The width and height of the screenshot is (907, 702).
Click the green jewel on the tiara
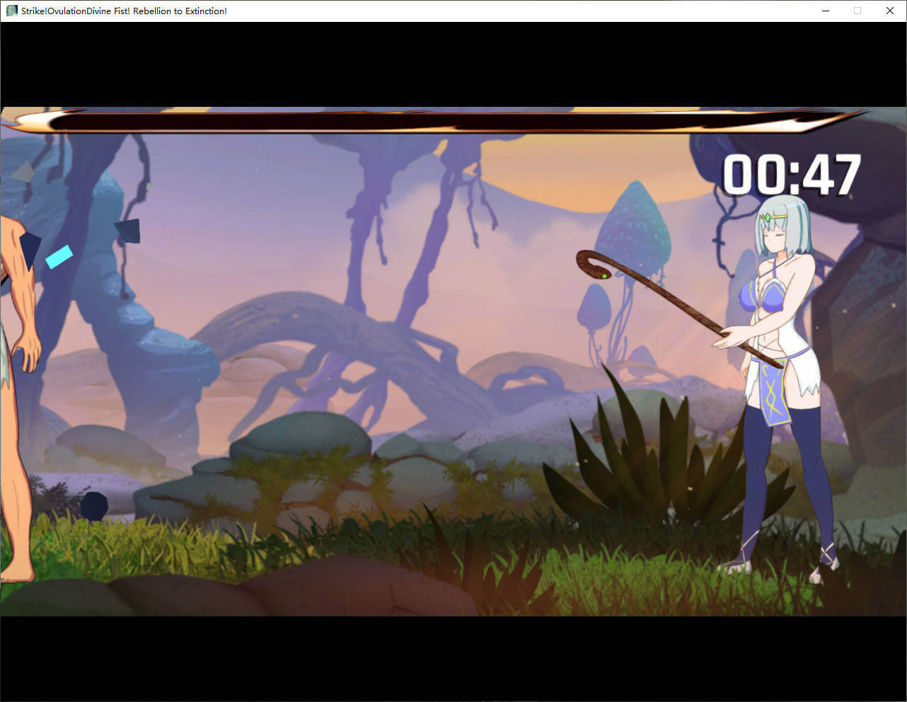768,217
